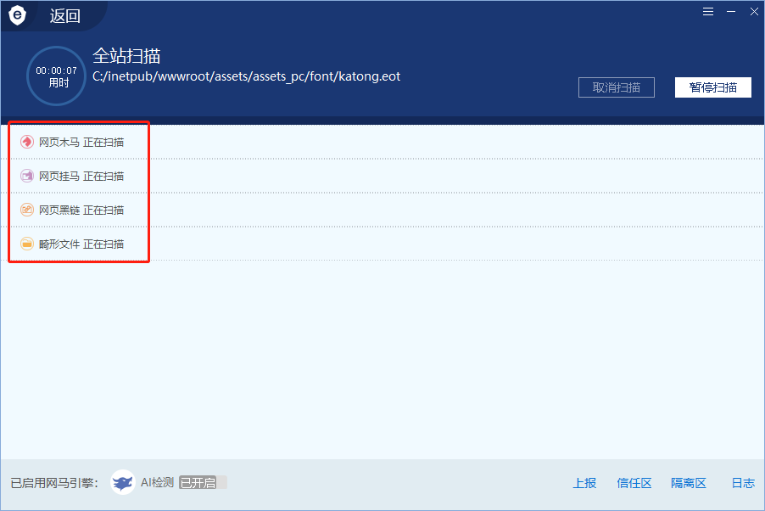Image resolution: width=765 pixels, height=511 pixels.
Task: Click the scanned file path text
Action: pos(247,76)
